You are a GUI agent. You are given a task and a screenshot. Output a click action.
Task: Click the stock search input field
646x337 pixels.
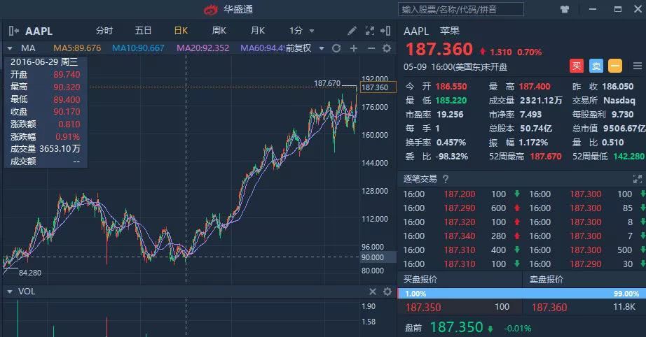point(460,10)
